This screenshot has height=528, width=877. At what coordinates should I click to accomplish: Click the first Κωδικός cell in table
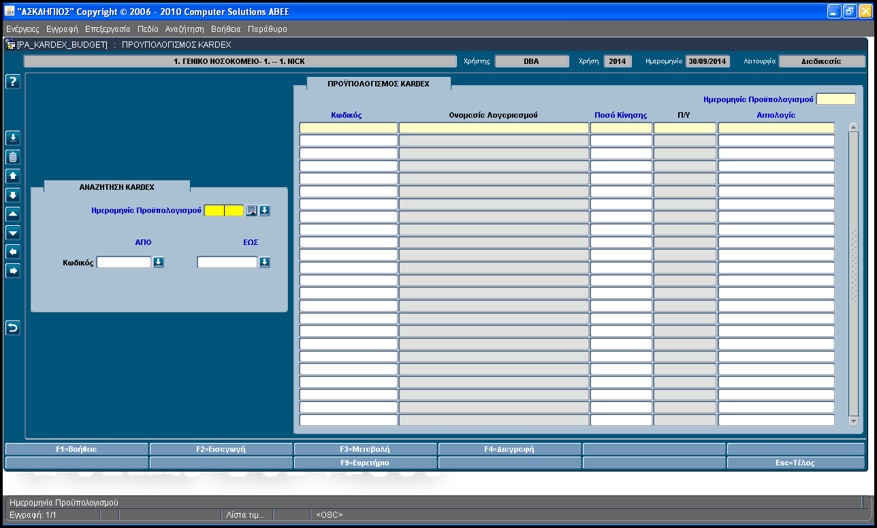(x=349, y=128)
